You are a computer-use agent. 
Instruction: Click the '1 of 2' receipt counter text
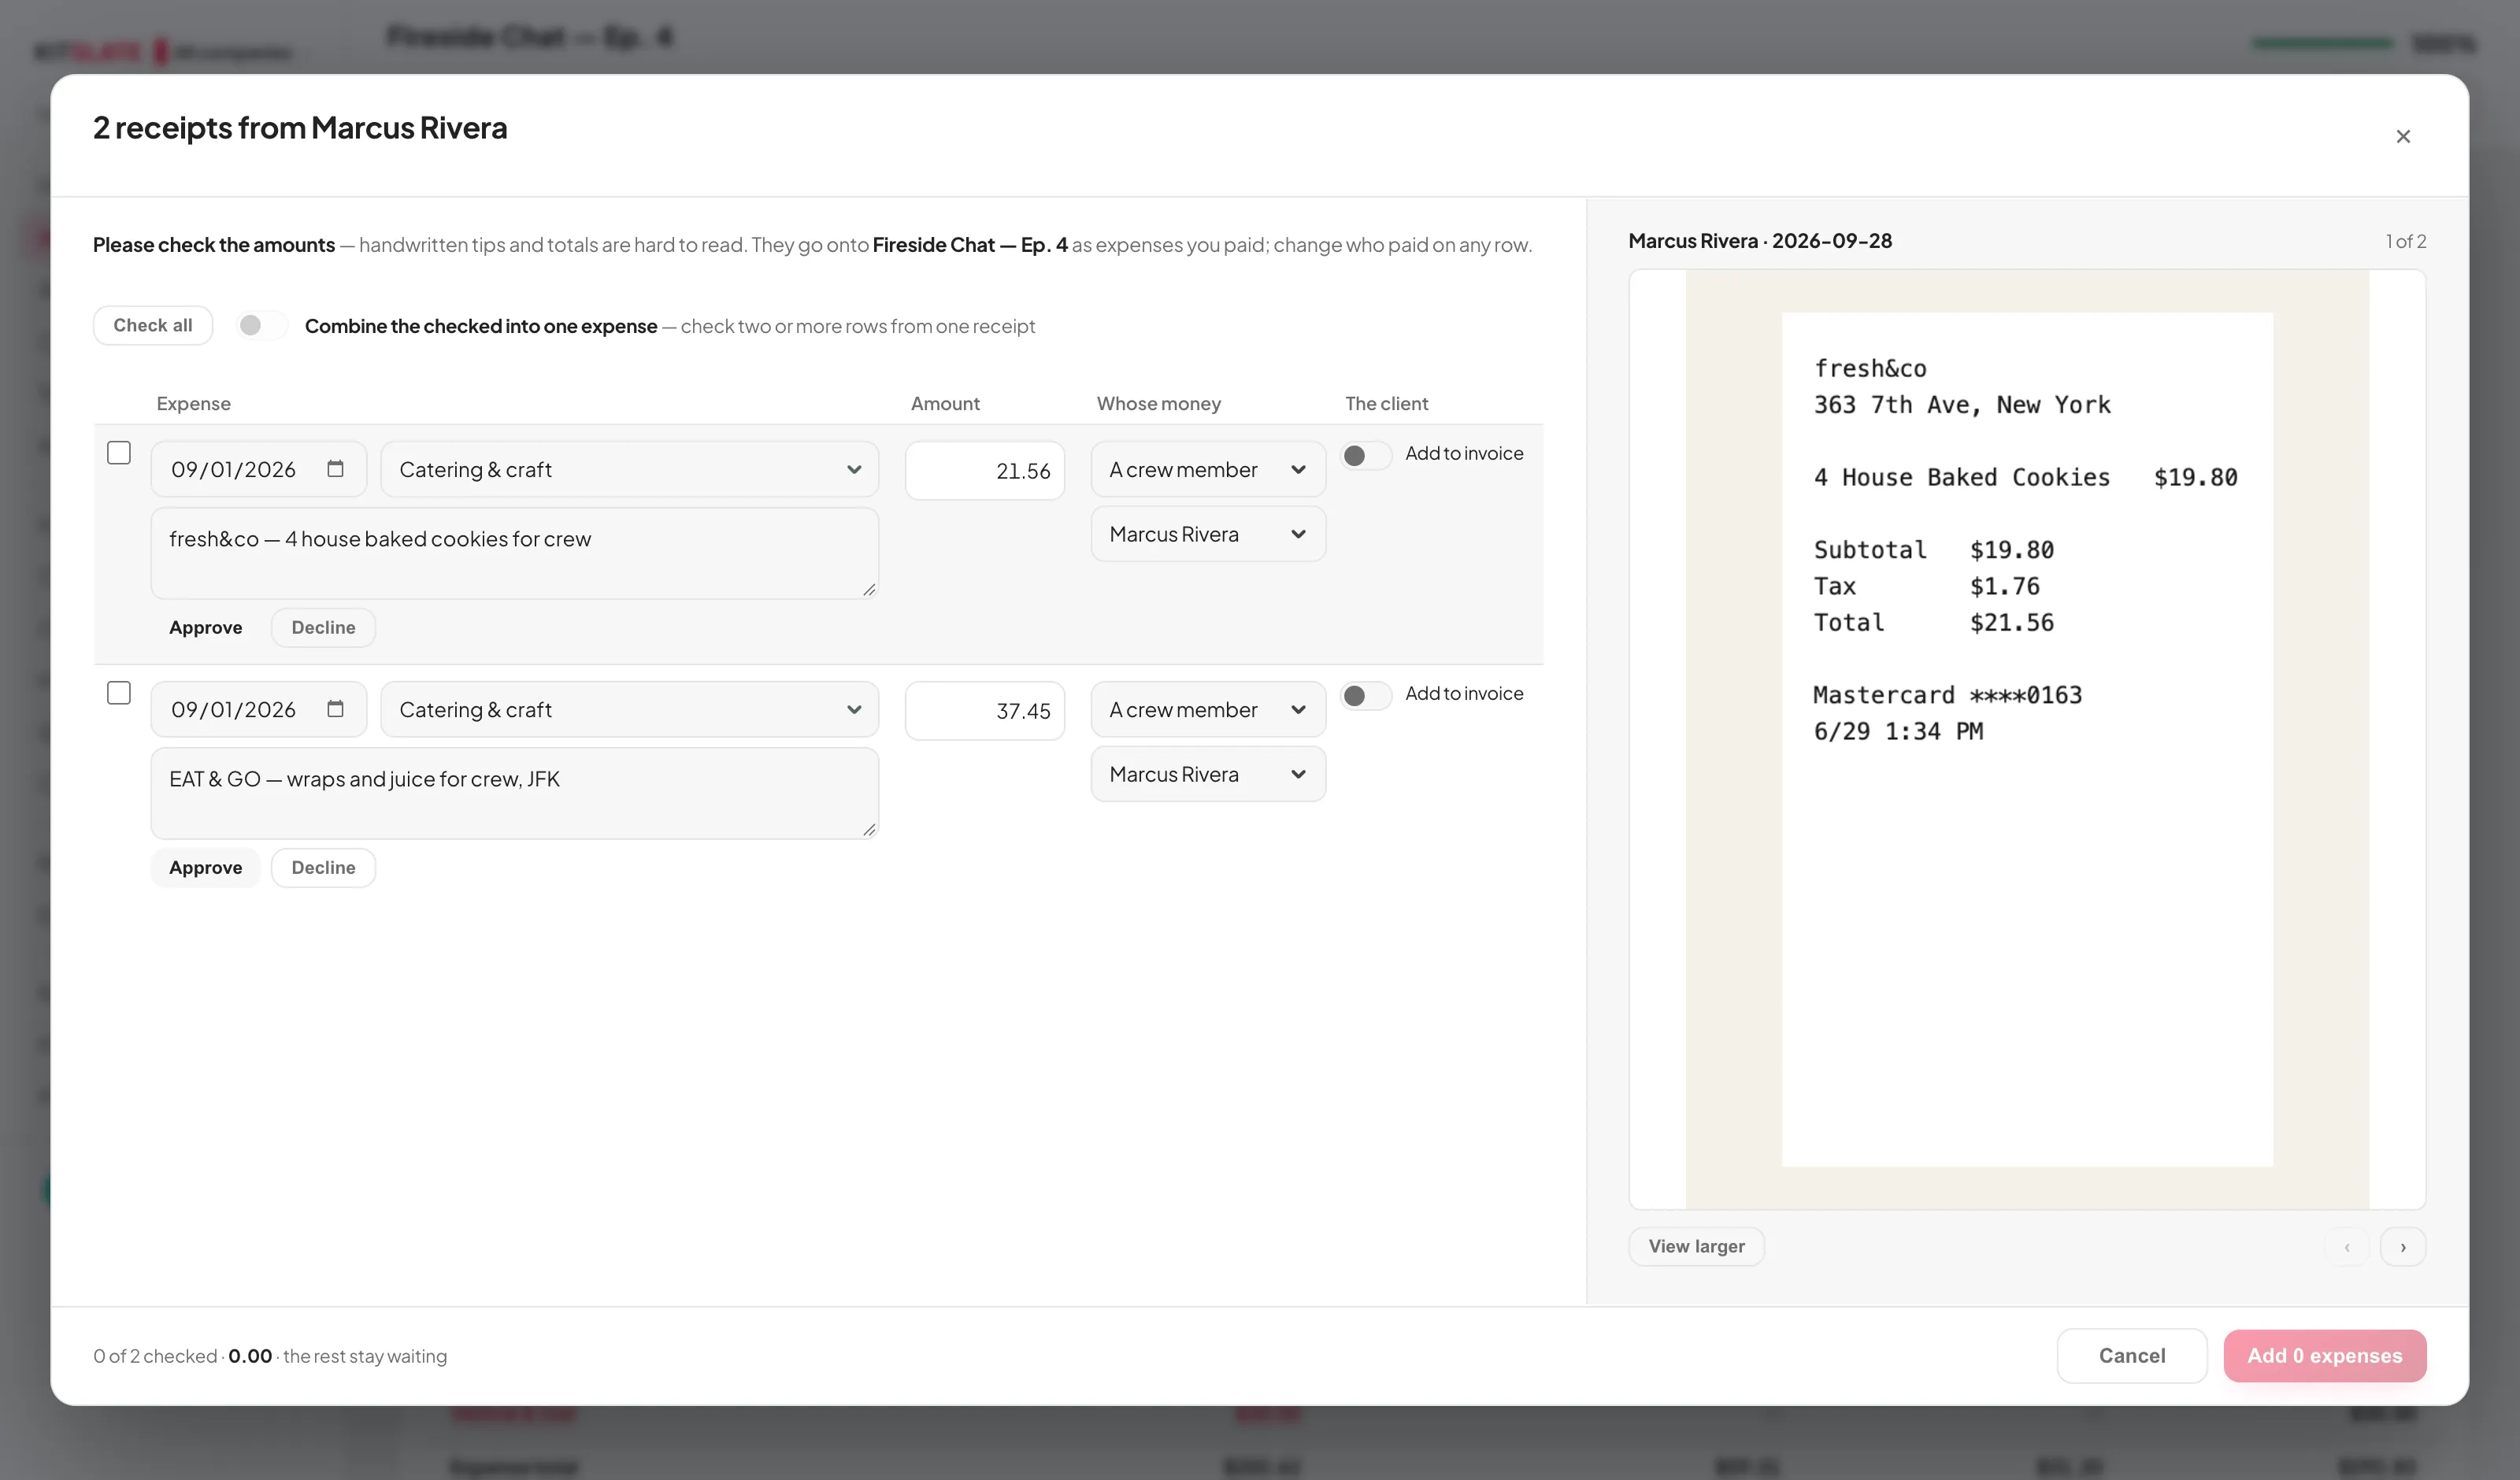click(x=2405, y=241)
